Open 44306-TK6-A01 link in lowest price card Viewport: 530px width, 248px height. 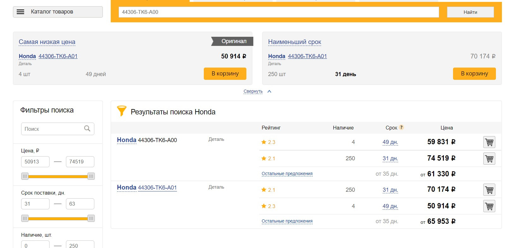tap(58, 56)
